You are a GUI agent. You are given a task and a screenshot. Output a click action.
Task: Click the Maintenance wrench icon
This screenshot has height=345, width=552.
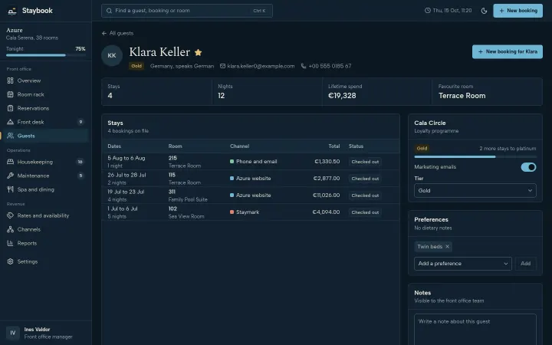pyautogui.click(x=10, y=176)
